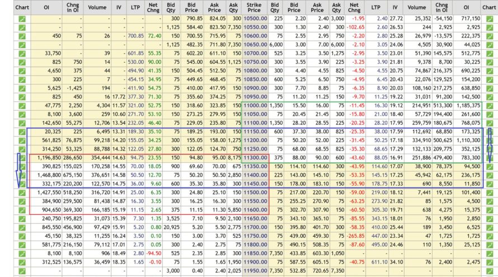The image size is (498, 277).
Task: Open the 10500.00 strike price link
Action: click(x=255, y=18)
